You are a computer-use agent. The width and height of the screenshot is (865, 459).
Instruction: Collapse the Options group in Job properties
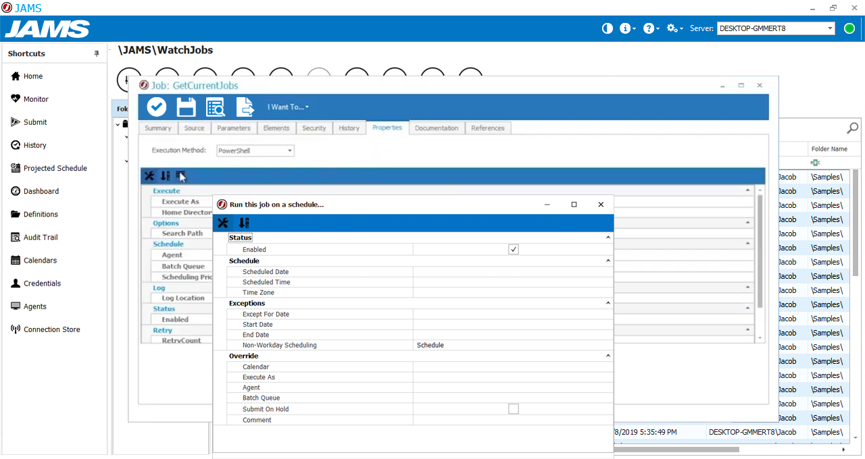pos(748,223)
